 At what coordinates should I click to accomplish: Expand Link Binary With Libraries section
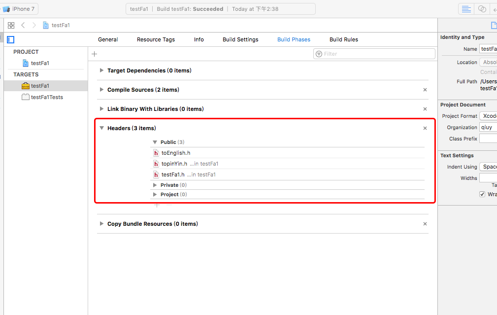click(101, 109)
